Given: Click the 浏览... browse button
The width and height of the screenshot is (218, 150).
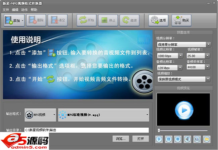Looking at the screenshot, I should click(x=121, y=139).
